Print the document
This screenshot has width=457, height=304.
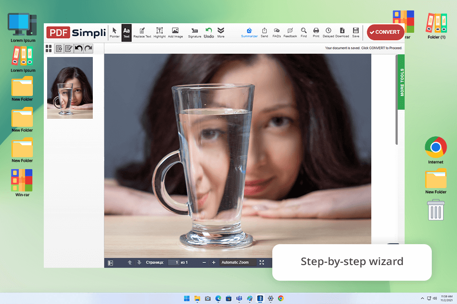click(x=316, y=33)
